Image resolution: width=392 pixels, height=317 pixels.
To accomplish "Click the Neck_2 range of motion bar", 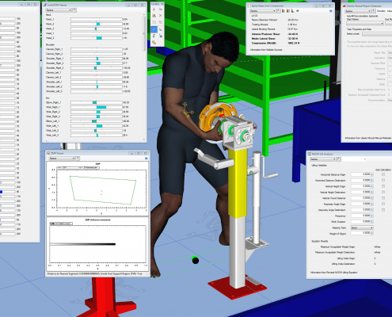I will click(x=97, y=24).
